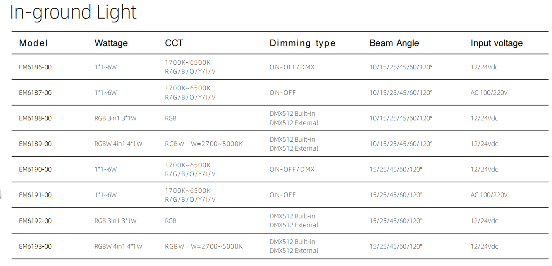The height and width of the screenshot is (266, 552).
Task: Select model EM6186-00 cell
Action: tap(35, 67)
